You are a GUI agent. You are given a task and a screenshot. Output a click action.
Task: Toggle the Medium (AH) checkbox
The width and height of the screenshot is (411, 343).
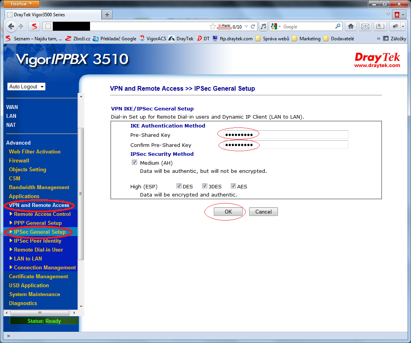[x=134, y=162]
